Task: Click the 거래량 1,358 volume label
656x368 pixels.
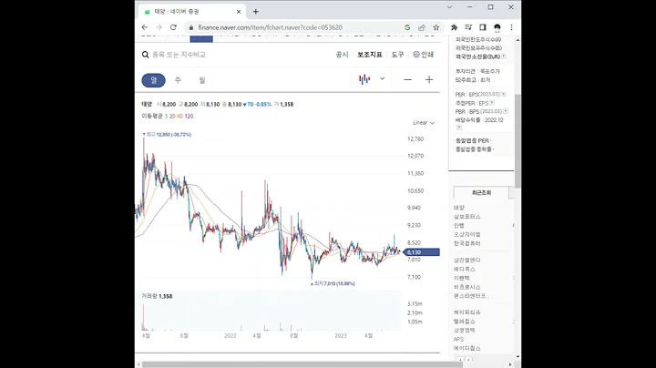Action: point(157,296)
